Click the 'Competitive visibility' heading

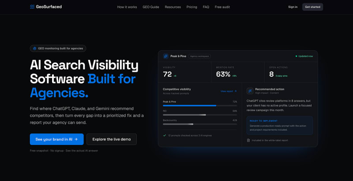pos(177,89)
